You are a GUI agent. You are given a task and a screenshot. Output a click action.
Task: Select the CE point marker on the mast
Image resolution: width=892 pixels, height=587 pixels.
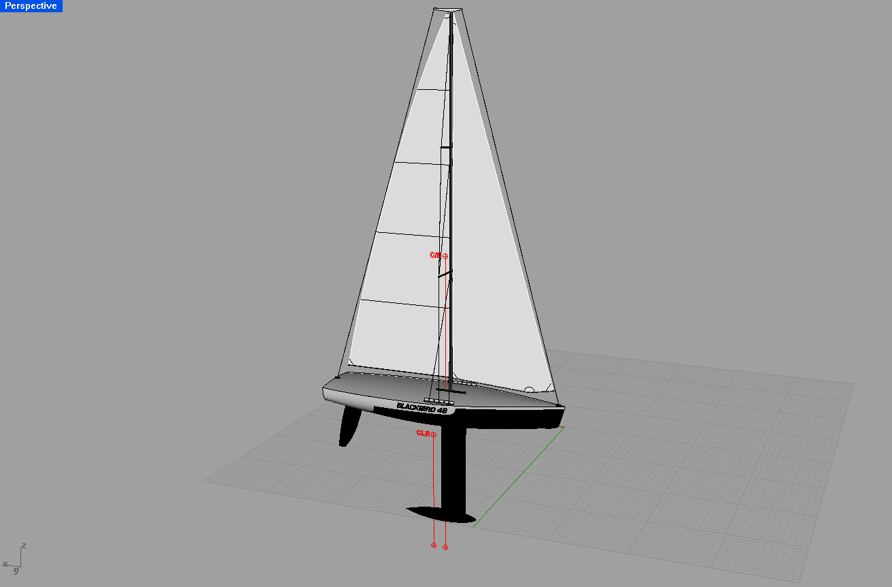[x=445, y=256]
